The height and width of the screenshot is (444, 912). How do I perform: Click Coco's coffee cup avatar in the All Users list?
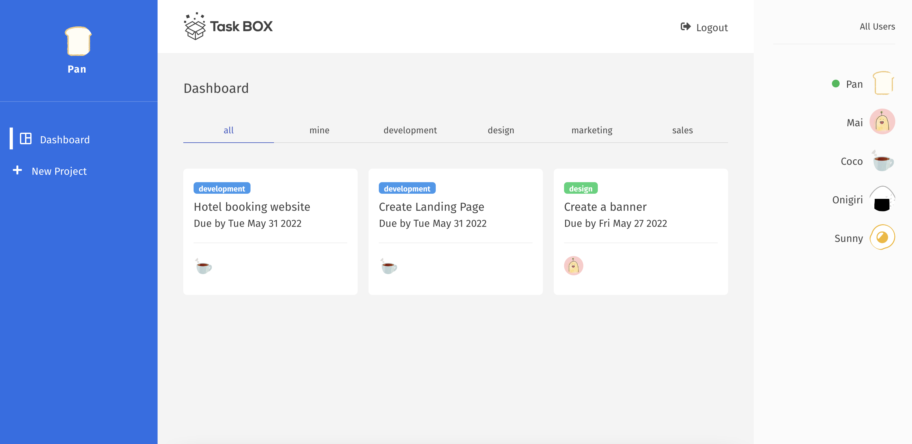[x=882, y=160]
